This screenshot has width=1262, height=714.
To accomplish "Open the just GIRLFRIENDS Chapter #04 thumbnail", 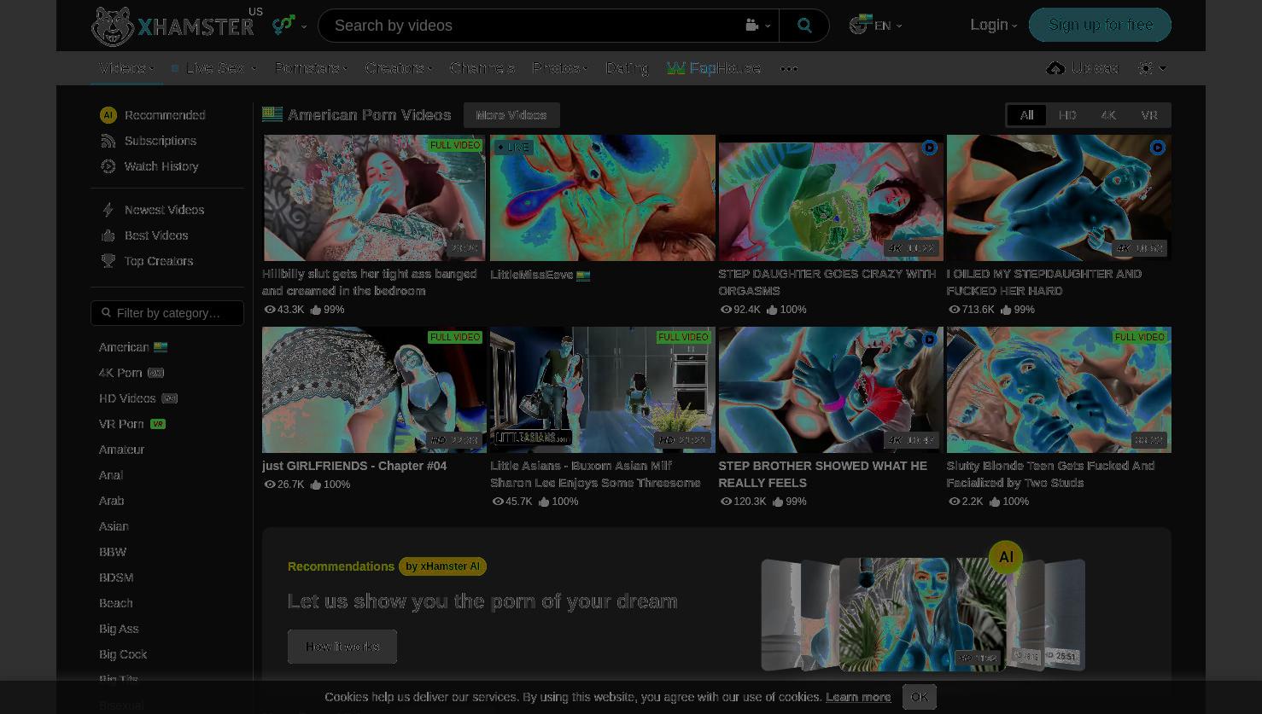I will (374, 390).
